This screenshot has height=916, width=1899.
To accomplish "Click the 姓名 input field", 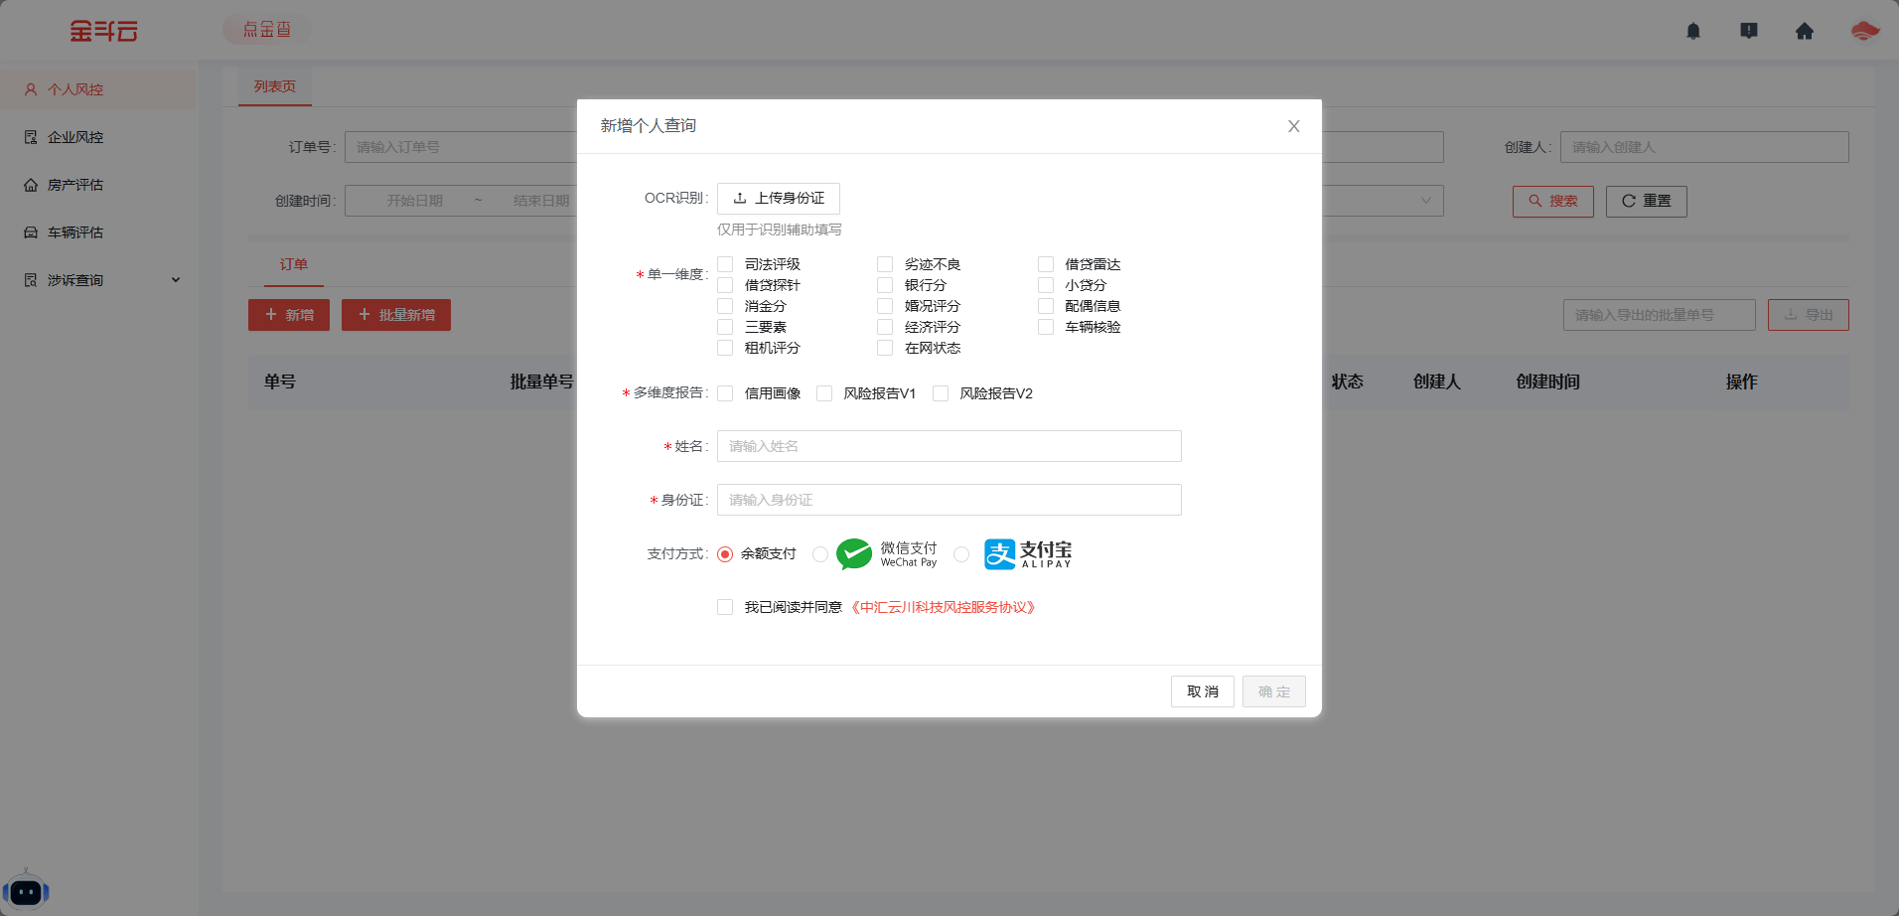I will [x=949, y=446].
